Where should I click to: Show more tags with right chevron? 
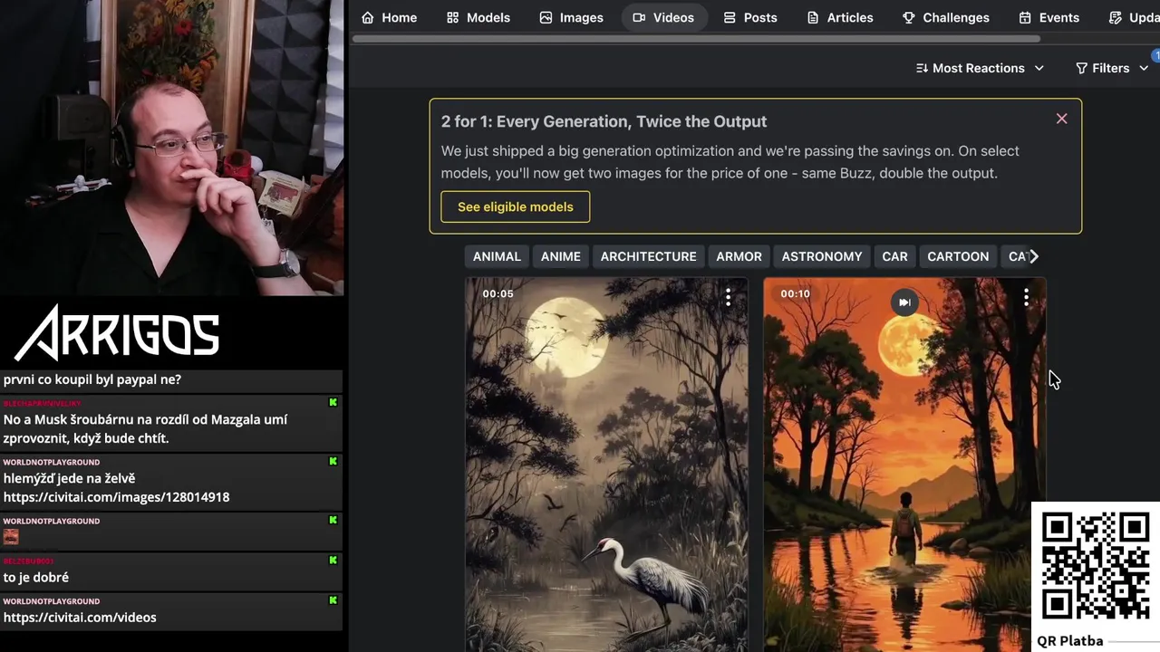click(x=1034, y=256)
